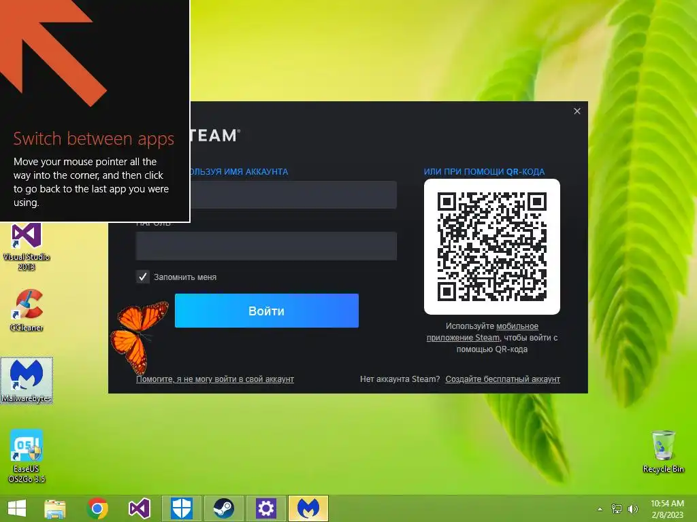
Task: Toggle the Запомнить меня checkbox
Action: (143, 277)
